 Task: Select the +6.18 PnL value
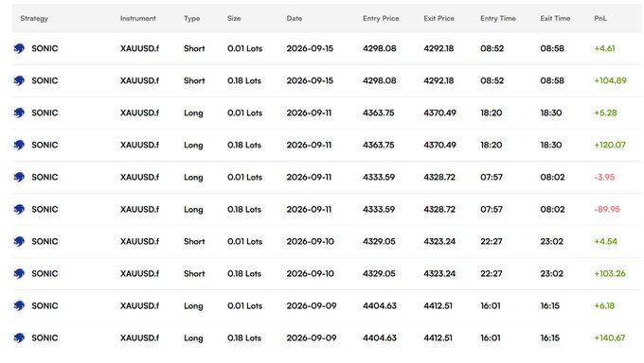tap(604, 306)
